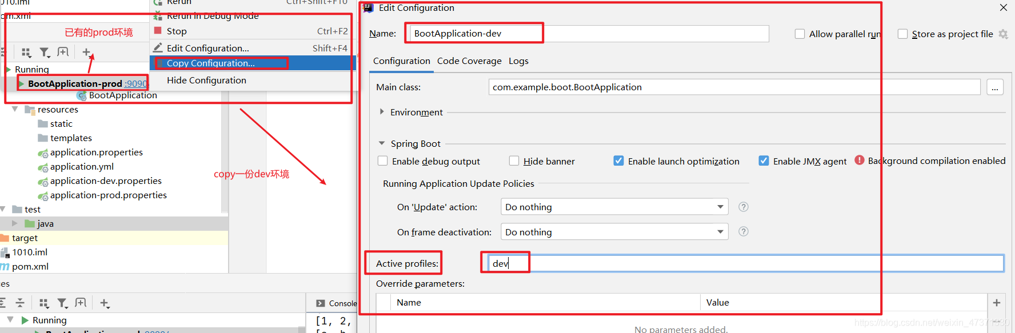Screen dimensions: 1015x333
Task: Click the resources folder icon
Action: 30,110
